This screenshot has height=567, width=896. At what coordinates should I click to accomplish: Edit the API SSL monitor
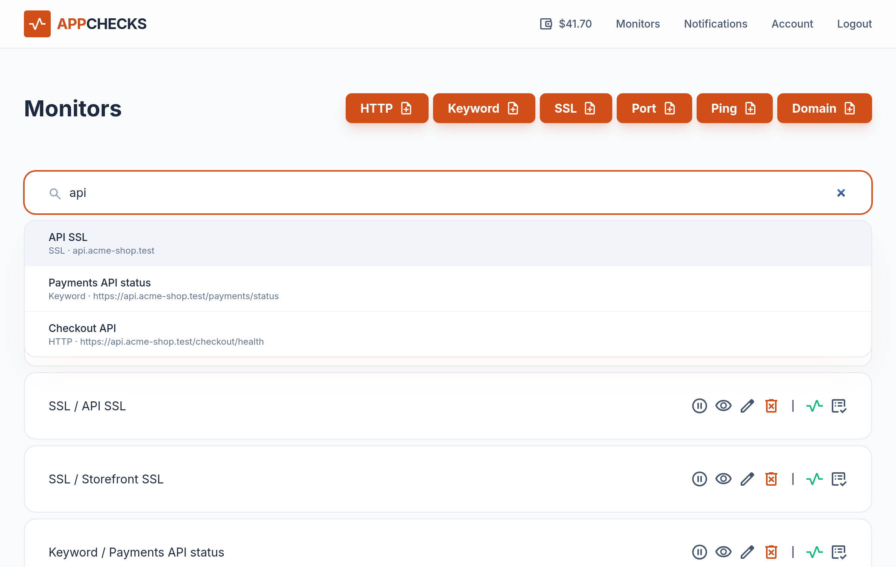coord(747,406)
